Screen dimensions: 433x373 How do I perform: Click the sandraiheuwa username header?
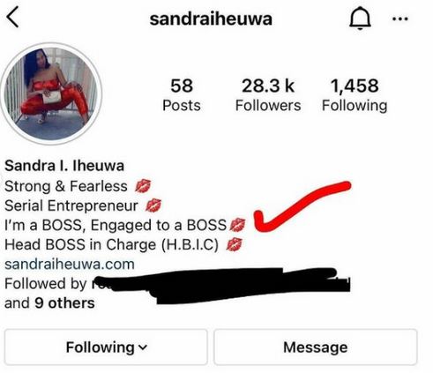coord(211,19)
